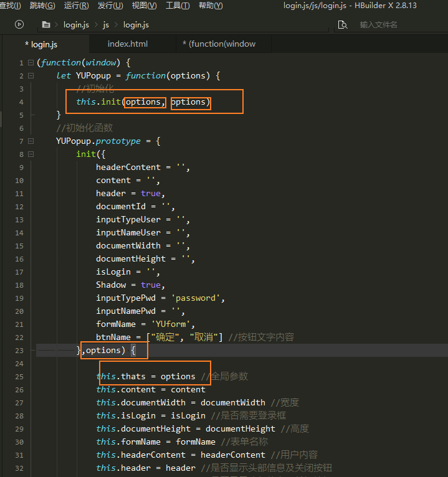Screen dimensions: 448x477
Task: Click inputNameUser on line 14
Action: [x=128, y=233]
